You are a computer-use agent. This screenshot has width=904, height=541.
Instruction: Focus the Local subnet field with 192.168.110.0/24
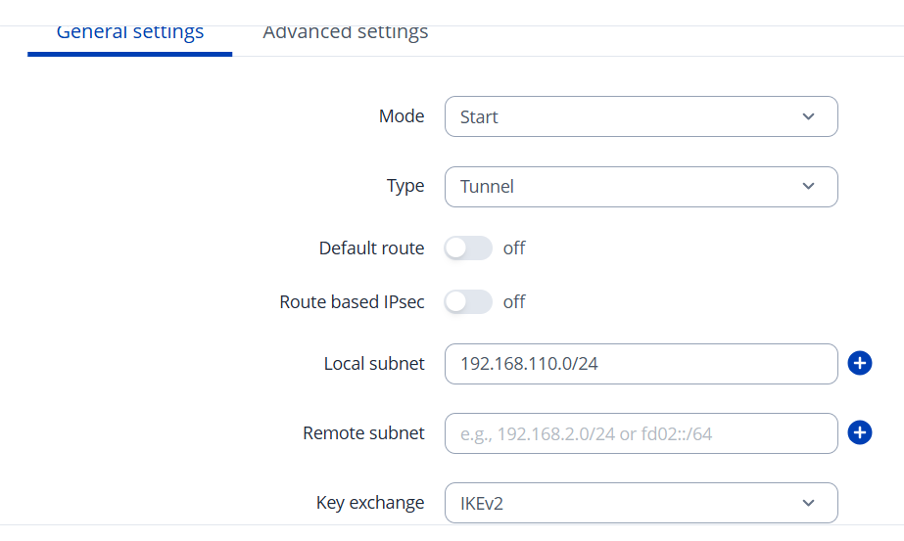click(x=641, y=364)
